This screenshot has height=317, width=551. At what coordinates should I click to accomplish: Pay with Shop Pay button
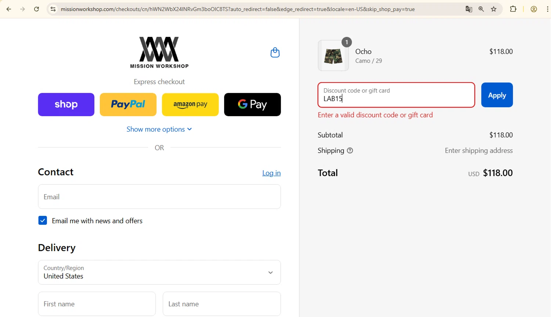click(66, 104)
